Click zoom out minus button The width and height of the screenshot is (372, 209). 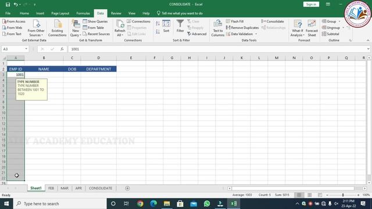327,195
